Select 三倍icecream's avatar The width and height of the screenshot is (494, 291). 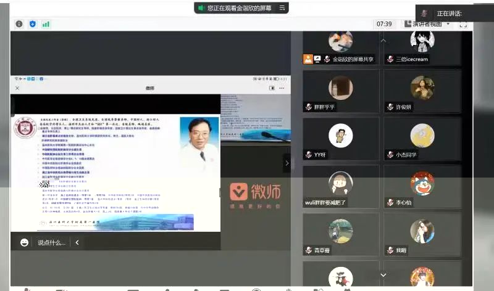coord(422,41)
